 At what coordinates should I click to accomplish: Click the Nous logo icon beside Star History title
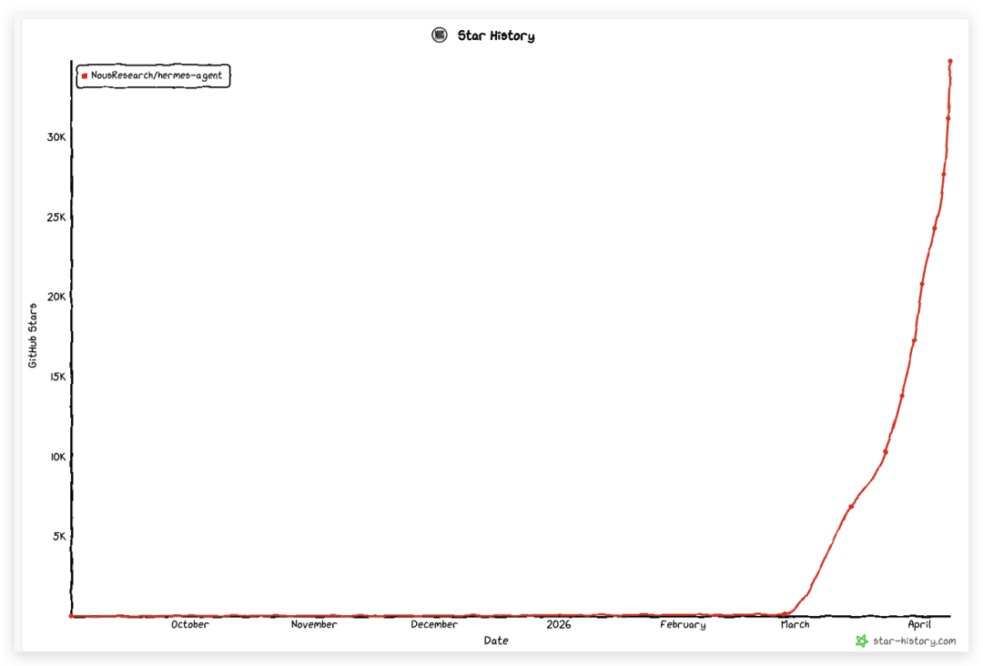(440, 35)
